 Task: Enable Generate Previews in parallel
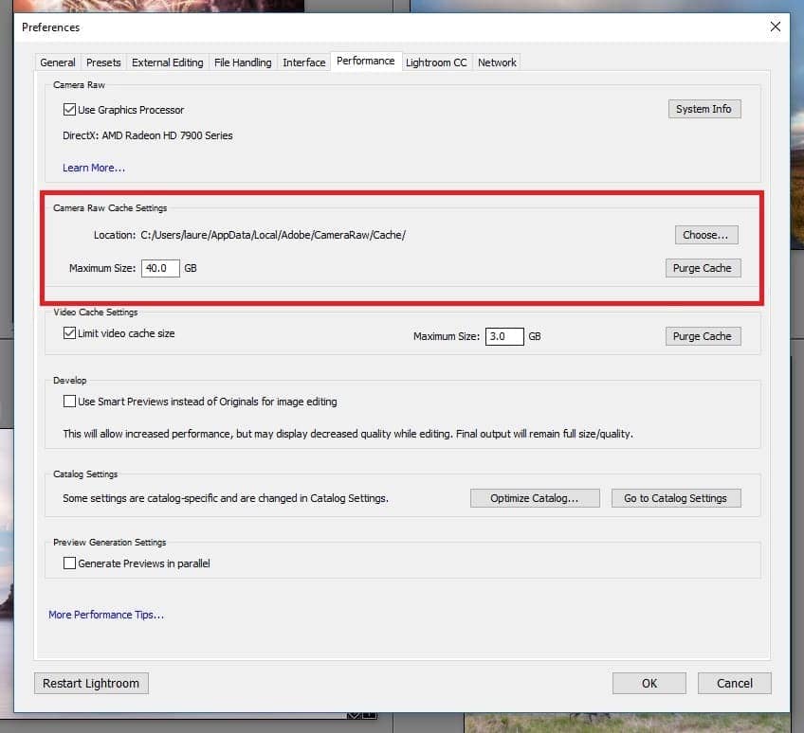pyautogui.click(x=69, y=563)
